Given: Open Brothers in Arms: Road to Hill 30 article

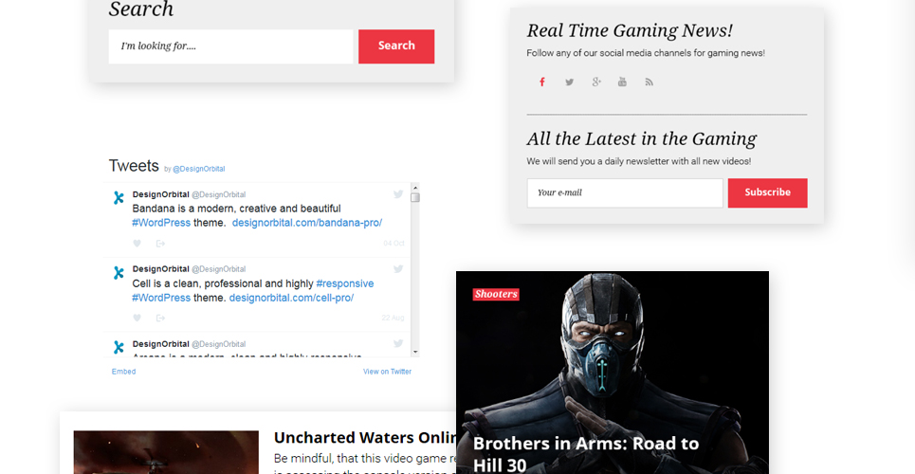Looking at the screenshot, I should pyautogui.click(x=585, y=453).
